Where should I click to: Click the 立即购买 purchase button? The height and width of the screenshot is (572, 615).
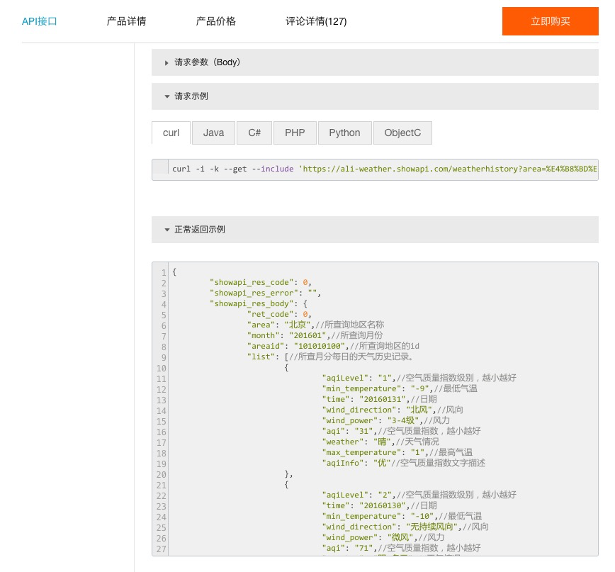[x=551, y=21]
